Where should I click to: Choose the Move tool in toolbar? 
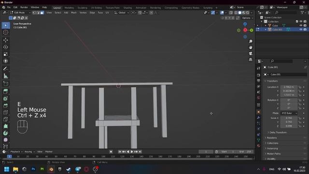pyautogui.click(x=5, y=40)
